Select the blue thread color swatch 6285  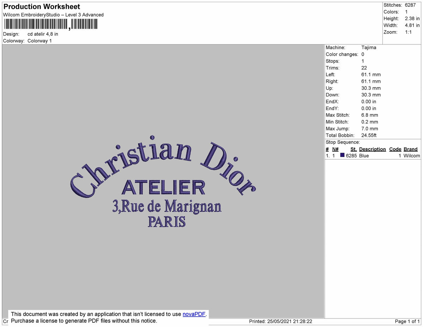point(342,156)
